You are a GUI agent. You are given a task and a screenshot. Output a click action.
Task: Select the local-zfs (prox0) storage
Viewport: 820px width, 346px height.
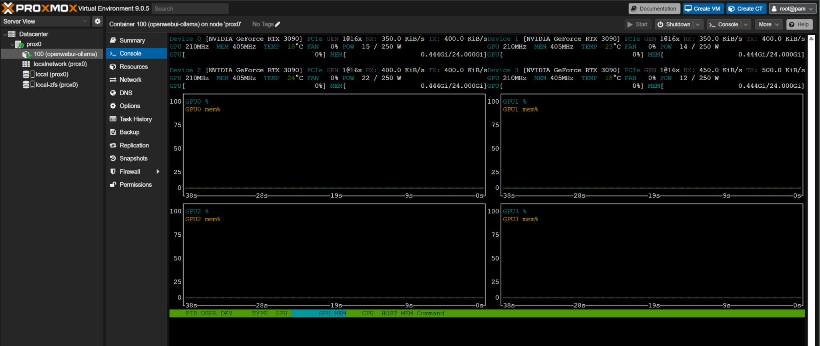click(x=56, y=85)
